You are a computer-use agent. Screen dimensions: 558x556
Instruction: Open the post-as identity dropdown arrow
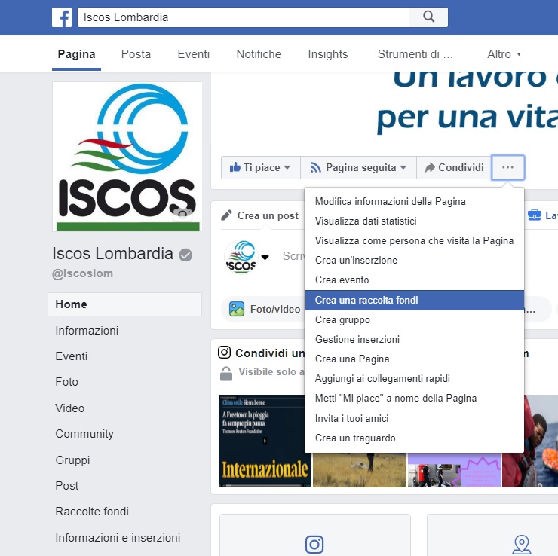(265, 258)
